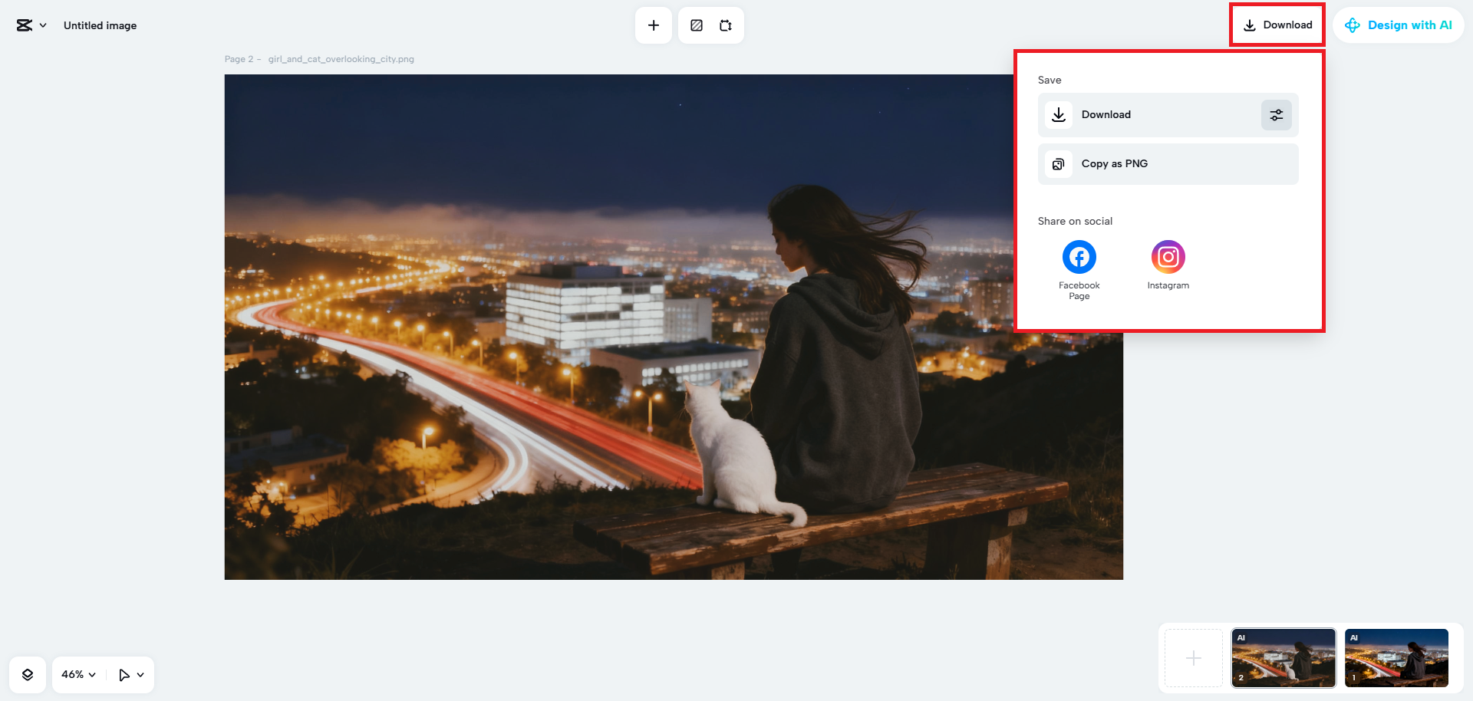Expand the 46% zoom dropdown
1473x701 pixels.
78,675
